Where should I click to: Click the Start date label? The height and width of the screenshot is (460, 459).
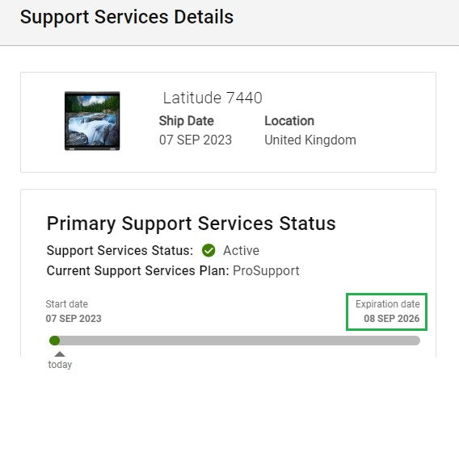[67, 304]
